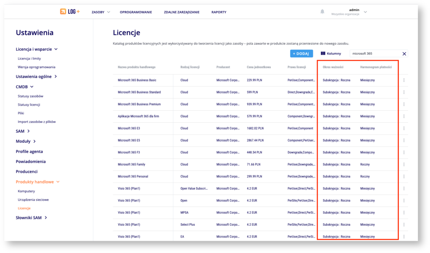Open Wersja oprogramowania page
The height and width of the screenshot is (253, 430).
(37, 67)
